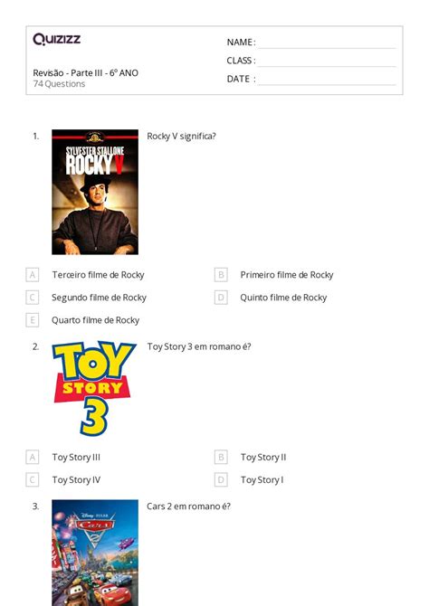Viewport: 429px width, 606px height.
Task: Click the DATE input line
Action: (x=327, y=79)
